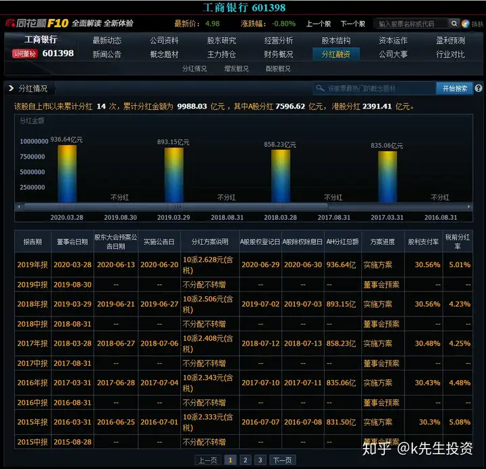Go to 上一个股 previous stock
486x469 pixels.
(x=319, y=24)
